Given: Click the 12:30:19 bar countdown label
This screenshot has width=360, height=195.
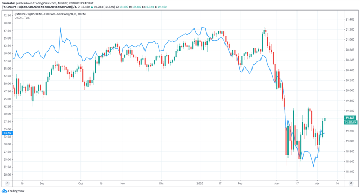Looking at the screenshot, I should point(350,122).
